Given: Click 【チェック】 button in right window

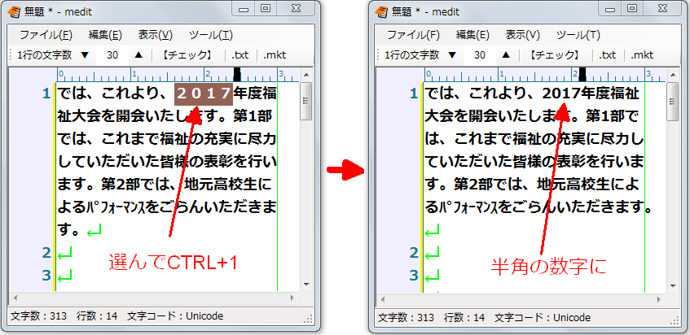Looking at the screenshot, I should tap(555, 55).
